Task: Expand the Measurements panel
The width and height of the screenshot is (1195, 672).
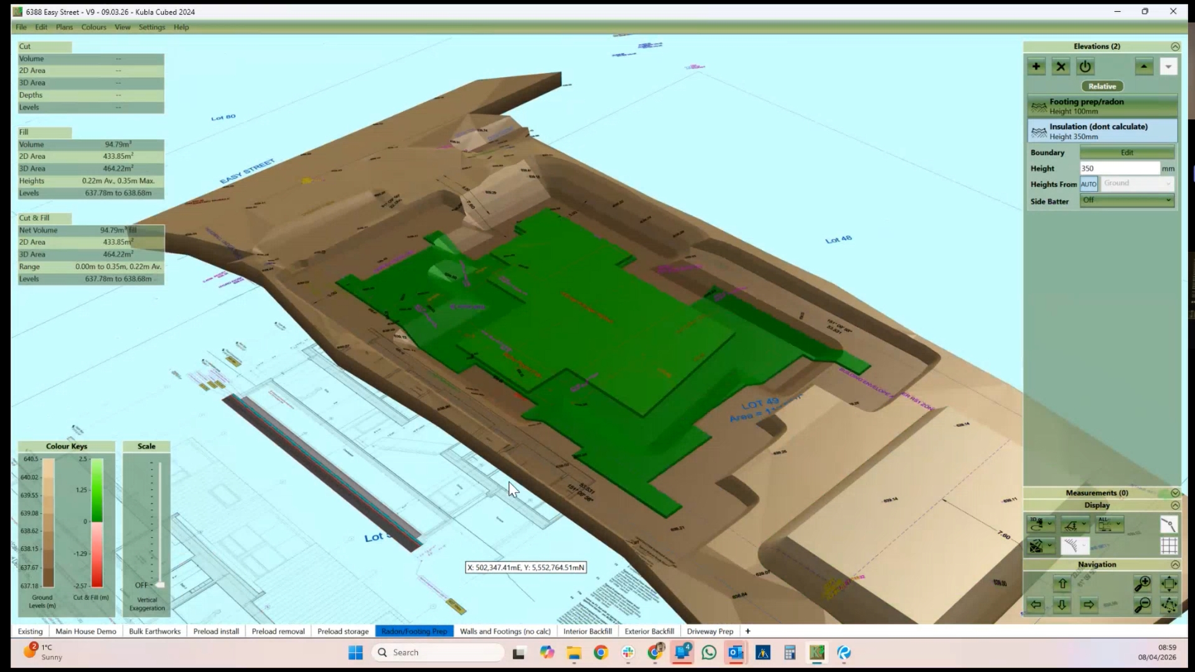Action: (x=1174, y=493)
